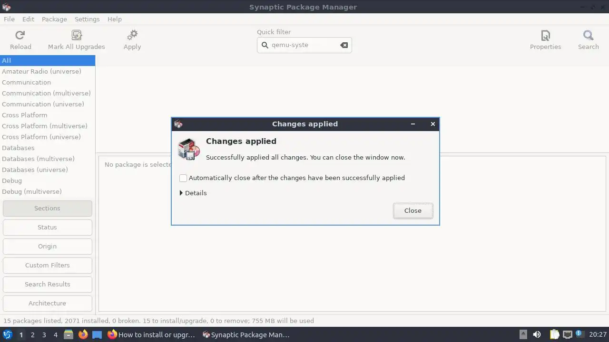This screenshot has height=342, width=609.
Task: Select the plain Cross Platform section
Action: coord(48,115)
